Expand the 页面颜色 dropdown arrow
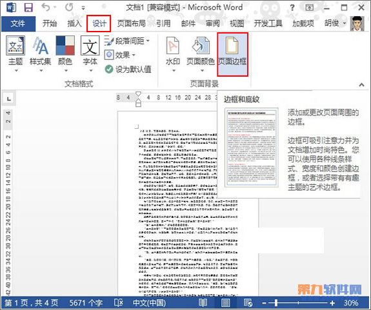The width and height of the screenshot is (371, 310). [202, 70]
